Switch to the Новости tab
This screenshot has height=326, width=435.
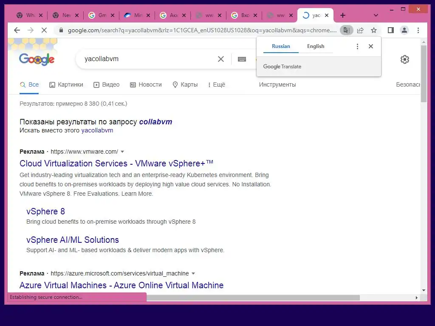coord(146,84)
